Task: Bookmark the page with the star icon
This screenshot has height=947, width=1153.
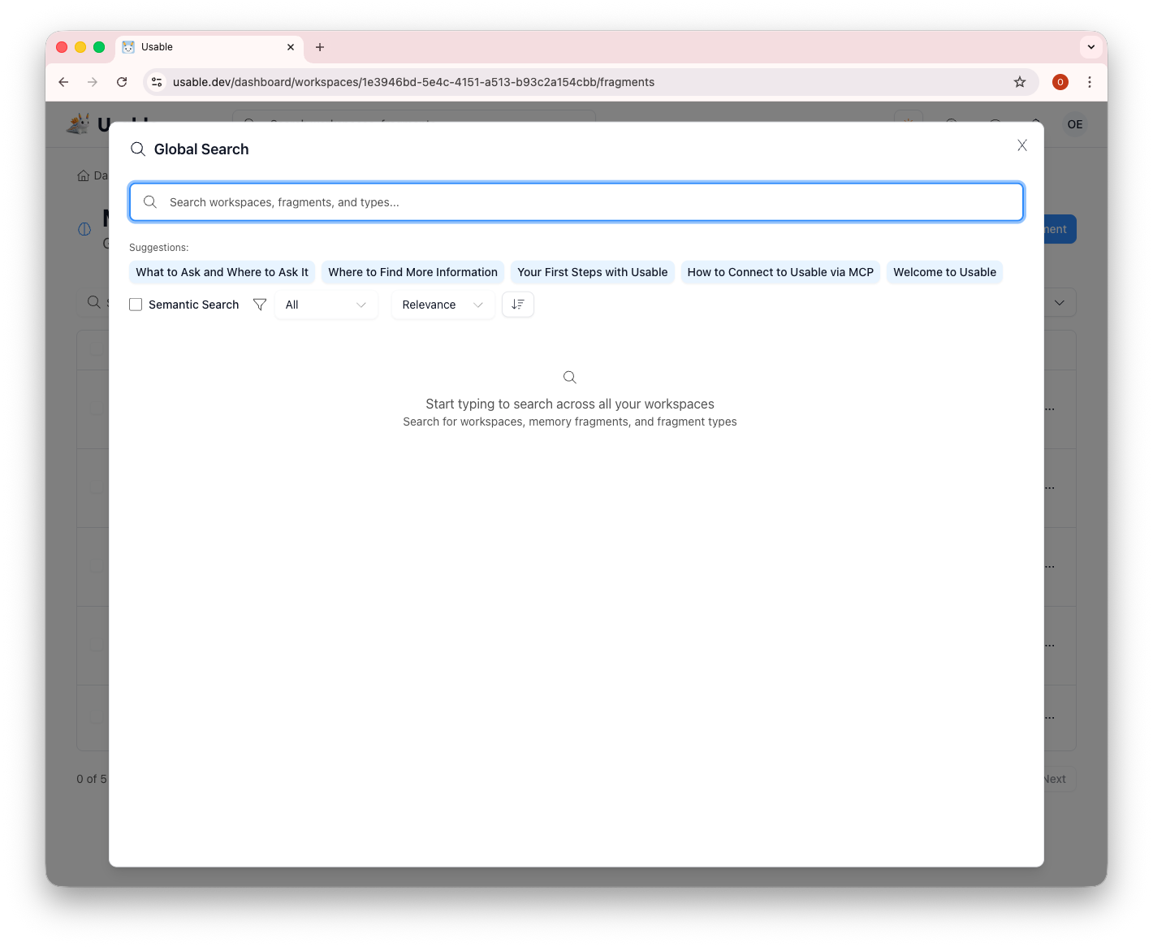Action: coord(1019,81)
